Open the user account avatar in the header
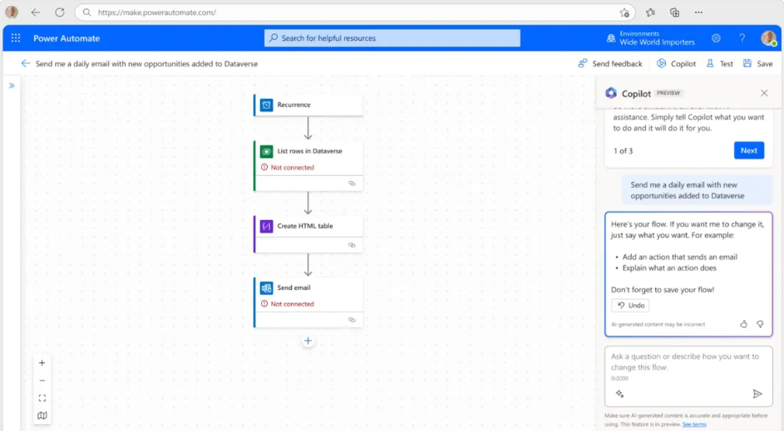 tap(768, 38)
